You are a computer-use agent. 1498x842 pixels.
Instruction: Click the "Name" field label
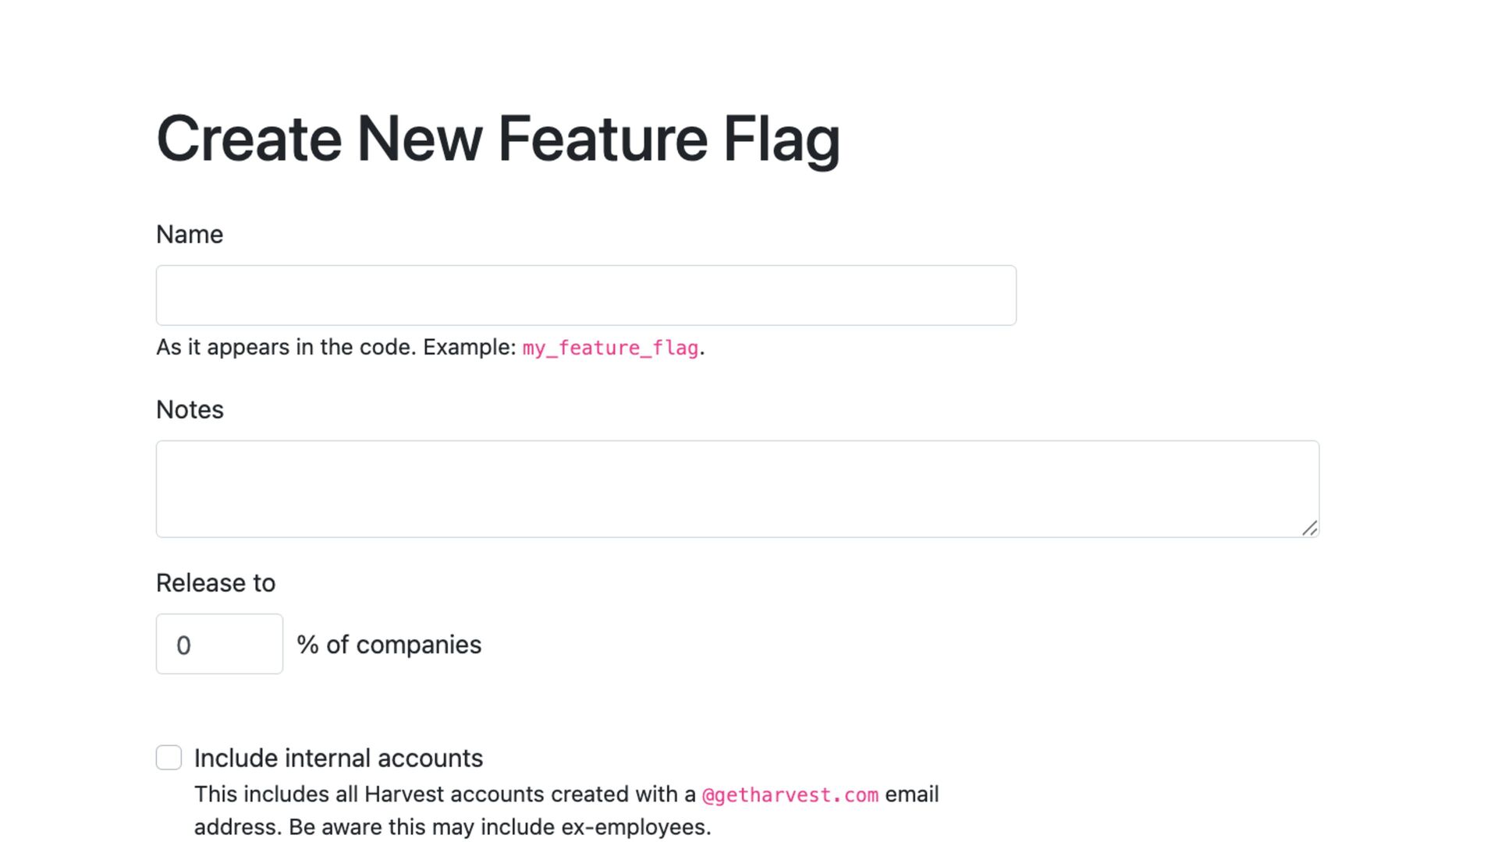[190, 235]
